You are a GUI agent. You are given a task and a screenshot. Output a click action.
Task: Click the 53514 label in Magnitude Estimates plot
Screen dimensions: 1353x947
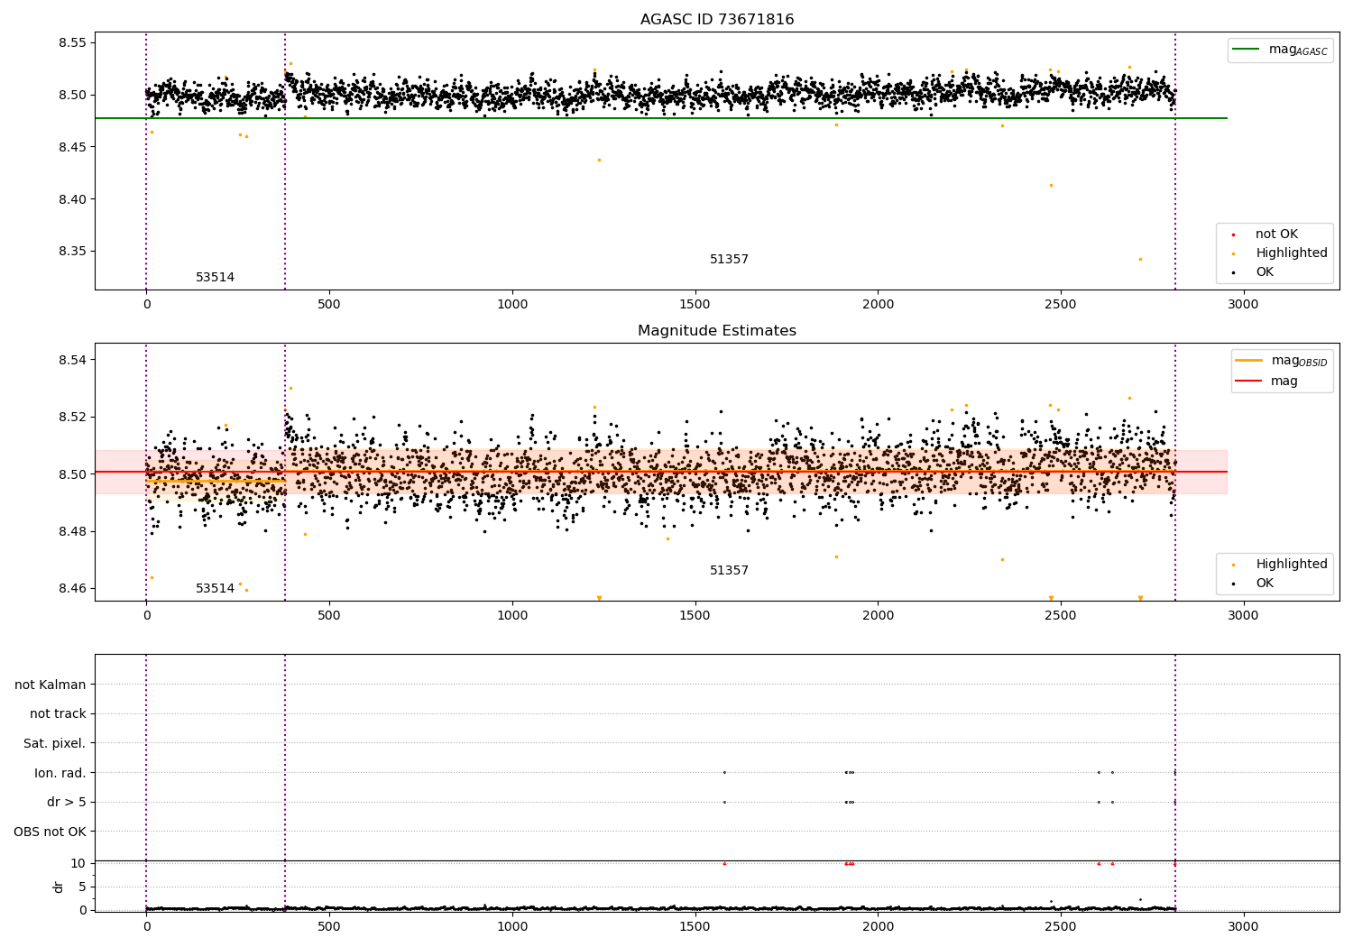pos(215,589)
